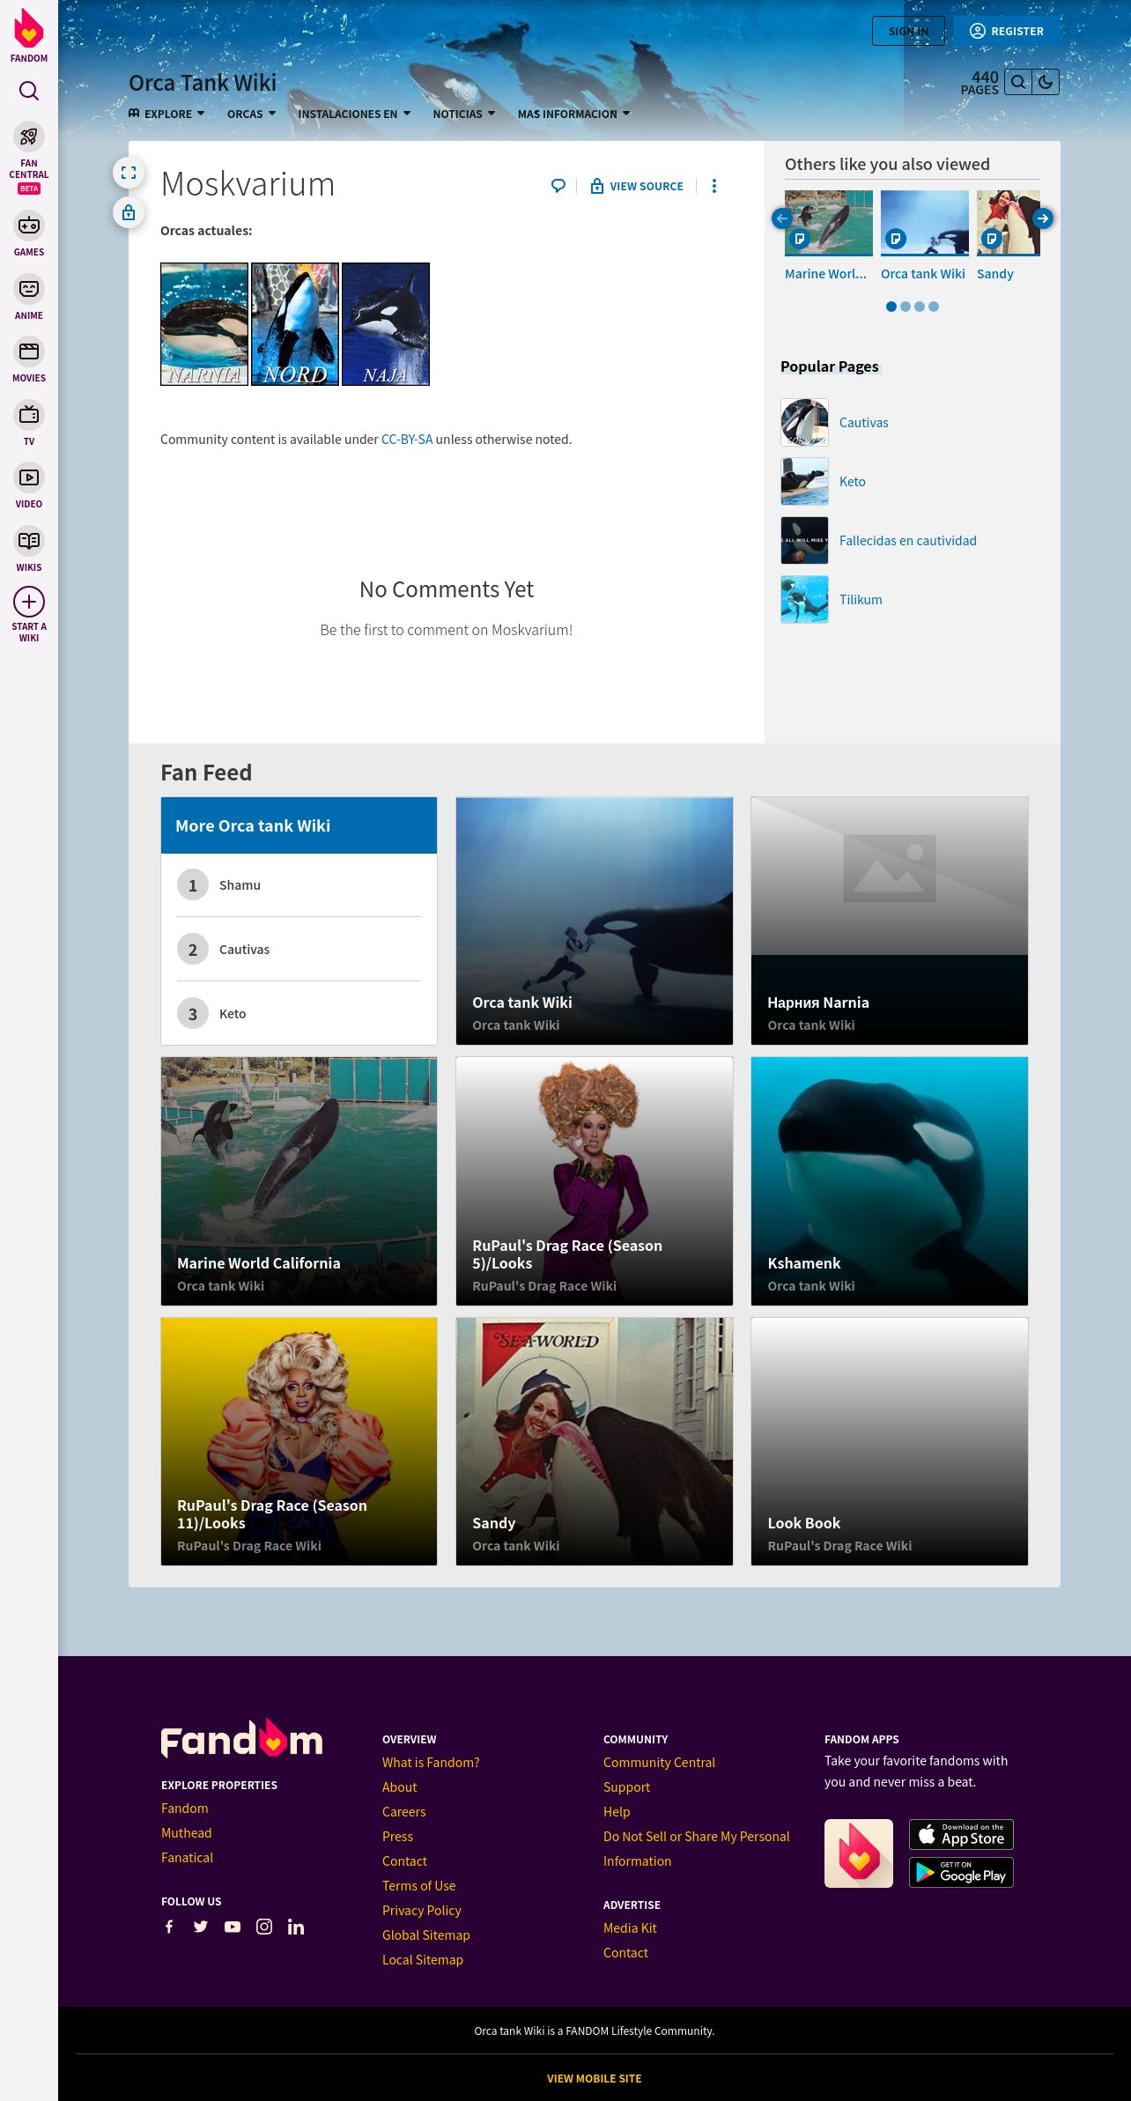Open the three-dot more actions menu
The height and width of the screenshot is (2101, 1131).
(x=714, y=186)
